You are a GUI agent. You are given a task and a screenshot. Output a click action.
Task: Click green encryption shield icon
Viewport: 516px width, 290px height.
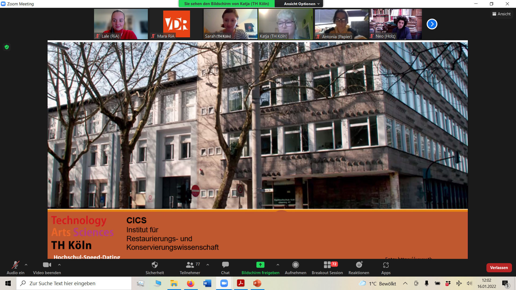[7, 47]
